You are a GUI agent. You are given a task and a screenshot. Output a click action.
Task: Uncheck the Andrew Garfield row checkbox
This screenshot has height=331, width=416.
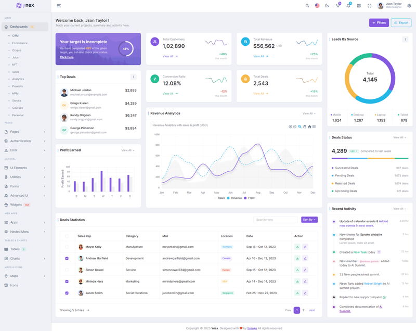pyautogui.click(x=67, y=258)
